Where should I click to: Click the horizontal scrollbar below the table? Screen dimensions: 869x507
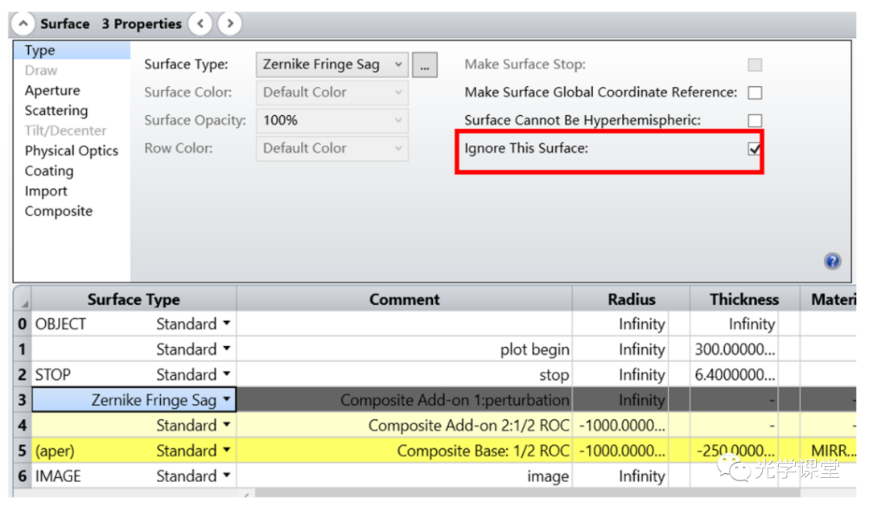[x=526, y=493]
